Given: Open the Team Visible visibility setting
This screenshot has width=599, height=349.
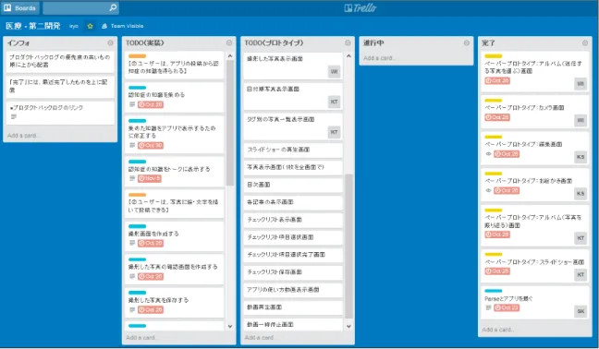Looking at the screenshot, I should tap(123, 27).
